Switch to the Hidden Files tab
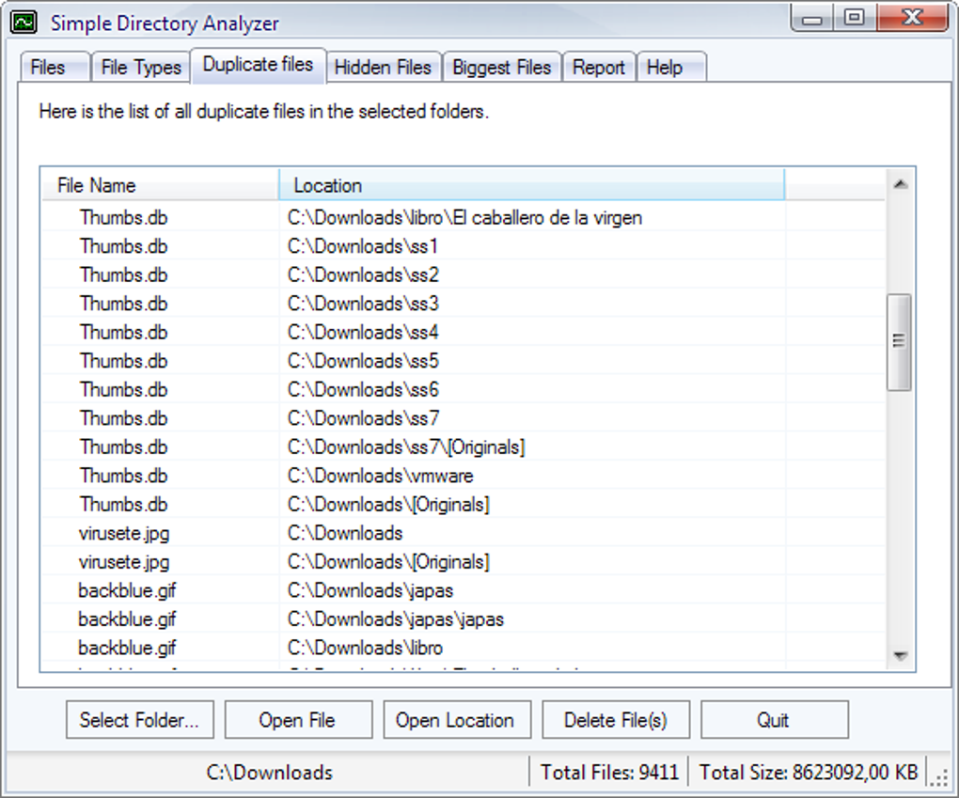 point(383,67)
